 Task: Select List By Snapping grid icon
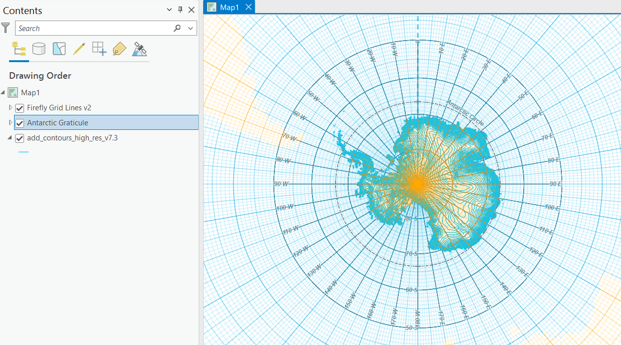tap(99, 49)
